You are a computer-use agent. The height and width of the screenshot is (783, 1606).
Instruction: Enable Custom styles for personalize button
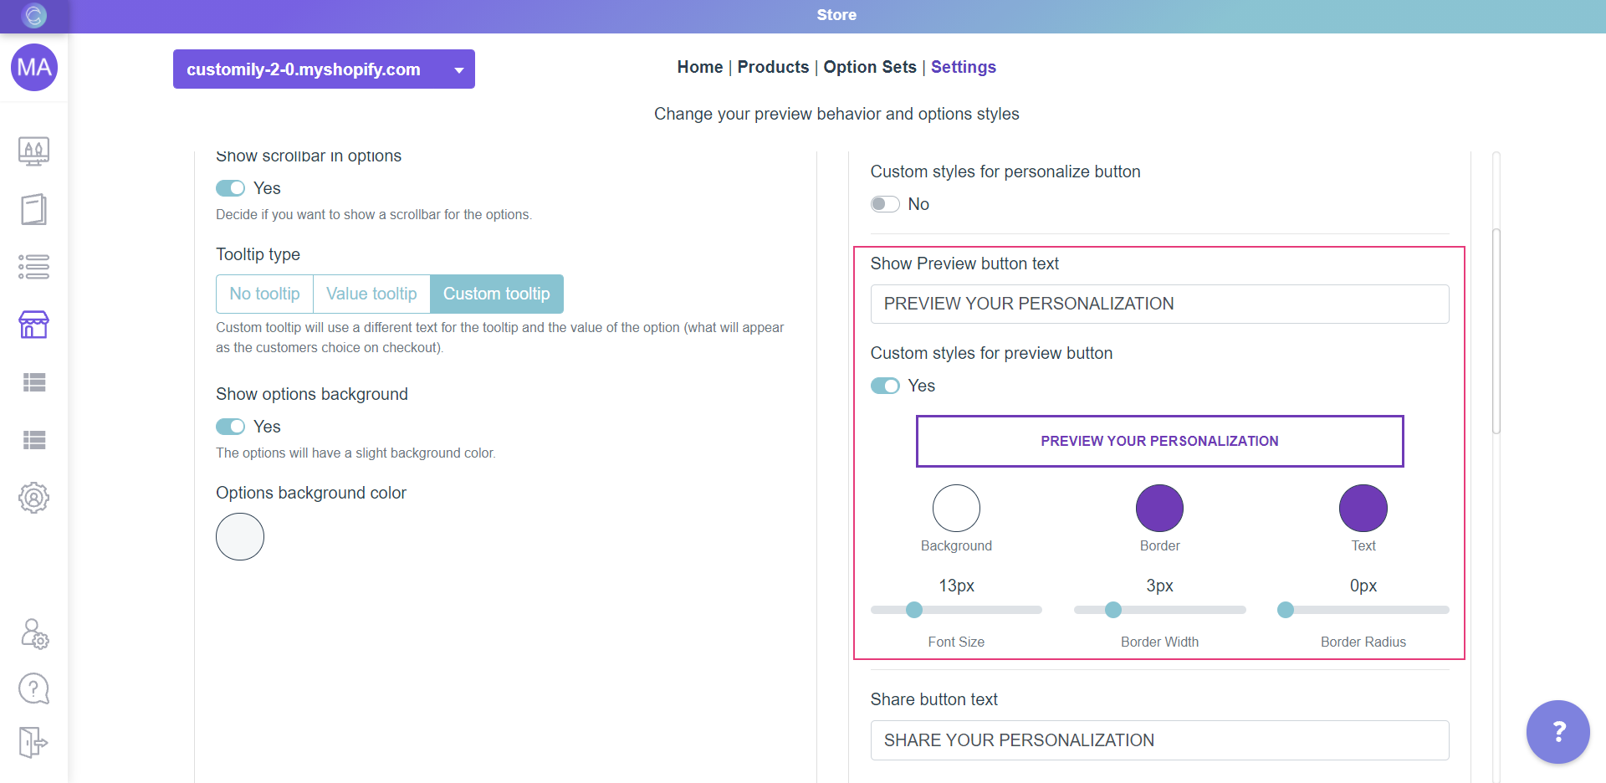tap(884, 203)
